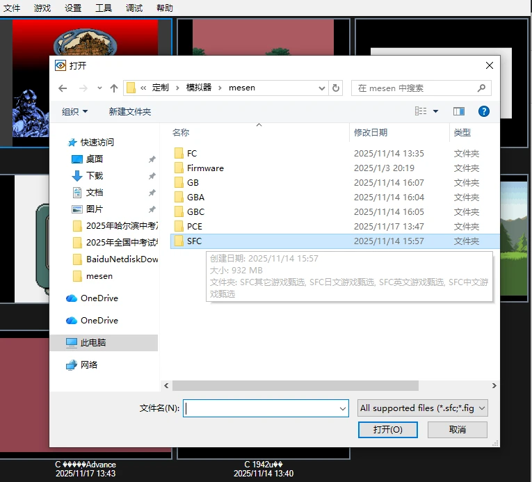The image size is (532, 482).
Task: Go forward with the right arrow icon
Action: click(83, 88)
